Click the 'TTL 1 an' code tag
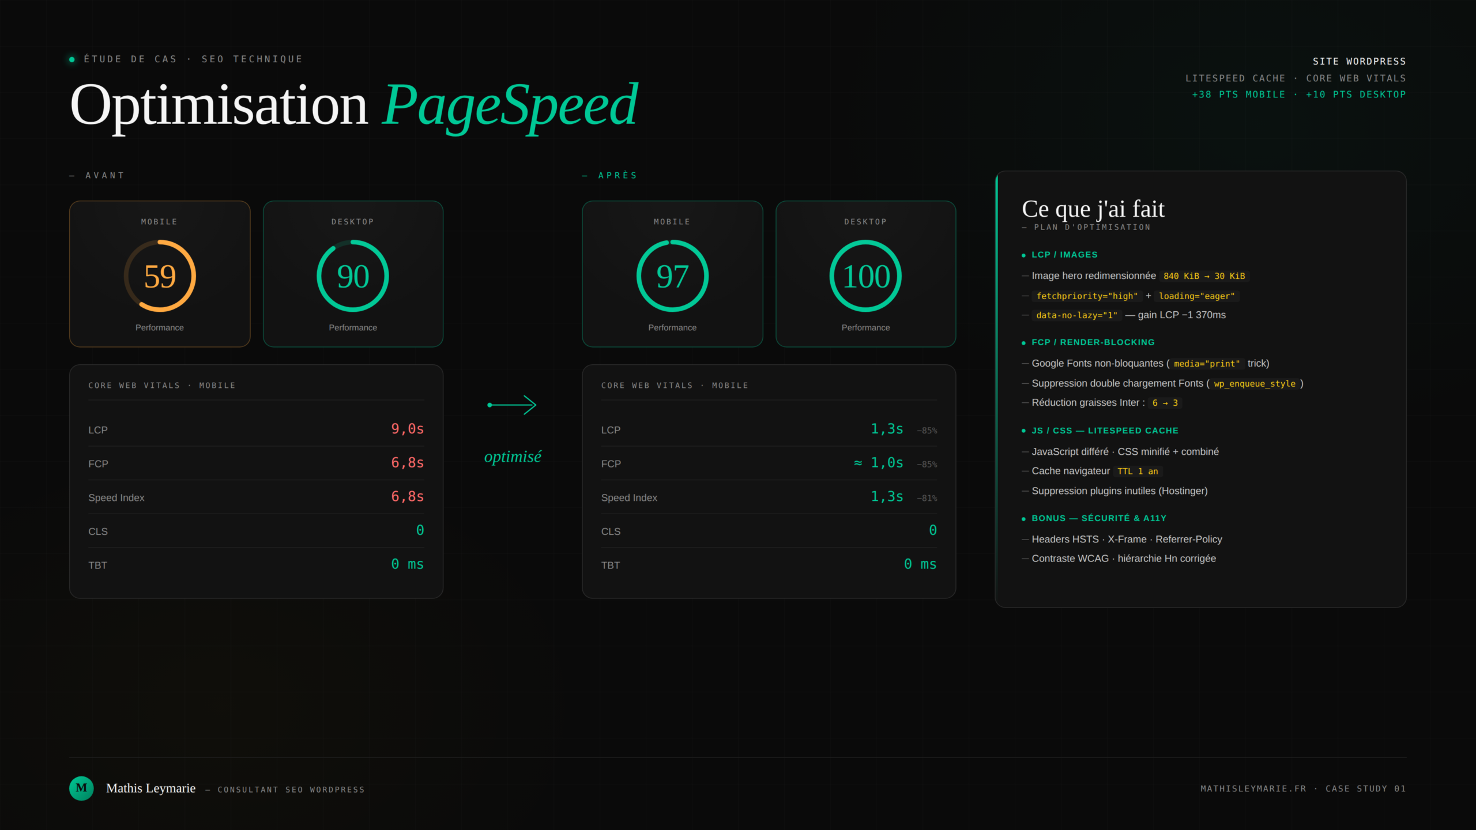The width and height of the screenshot is (1476, 830). (1138, 471)
